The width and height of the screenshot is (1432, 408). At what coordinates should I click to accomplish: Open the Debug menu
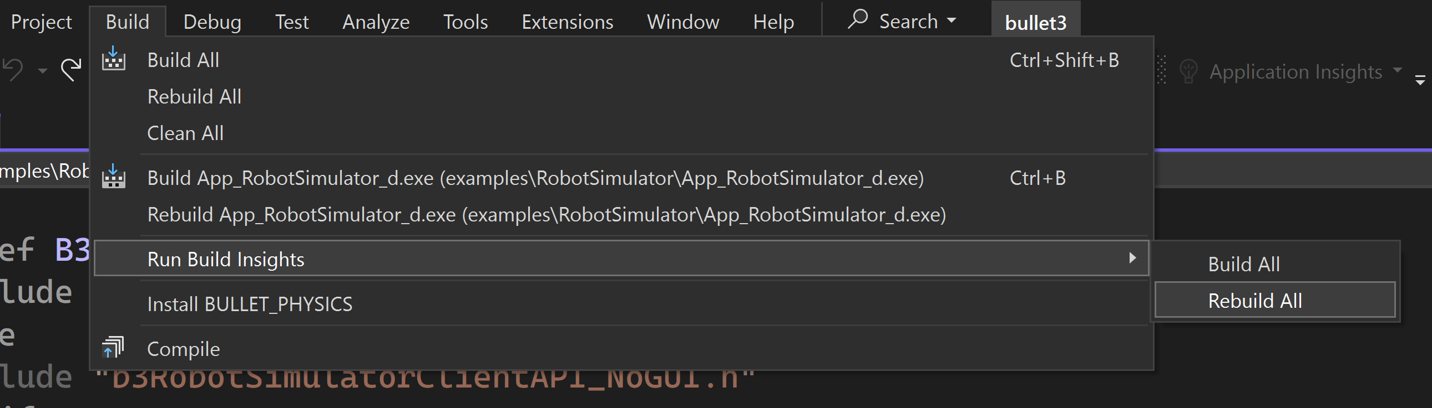pos(212,22)
